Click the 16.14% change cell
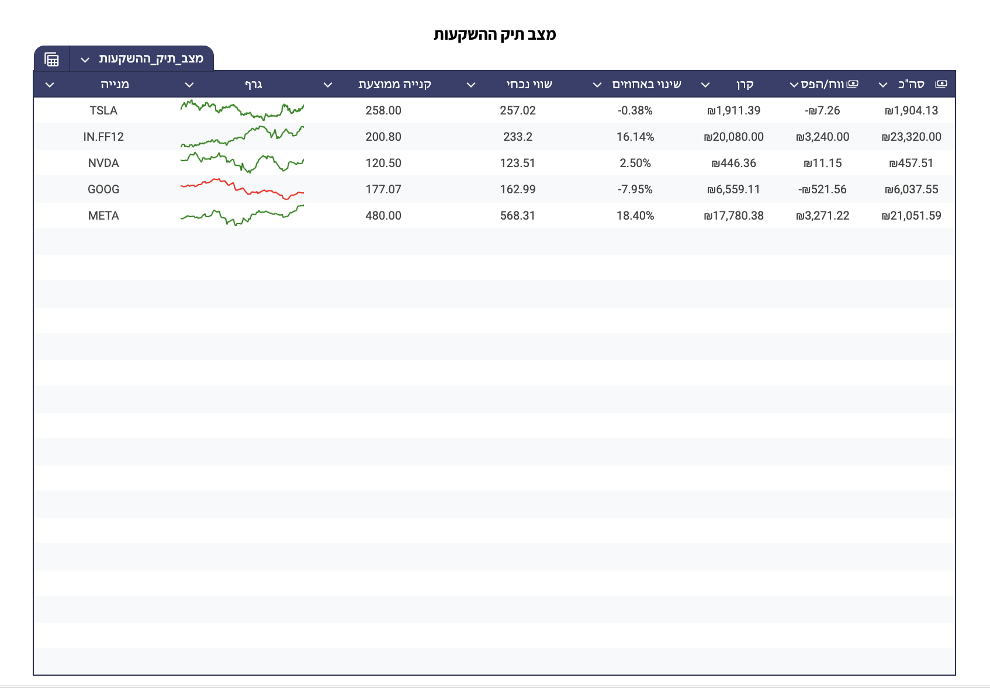This screenshot has height=688, width=990. (x=635, y=137)
